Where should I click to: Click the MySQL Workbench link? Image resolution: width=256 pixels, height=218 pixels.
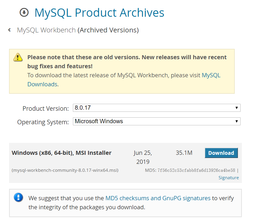tap(46, 30)
